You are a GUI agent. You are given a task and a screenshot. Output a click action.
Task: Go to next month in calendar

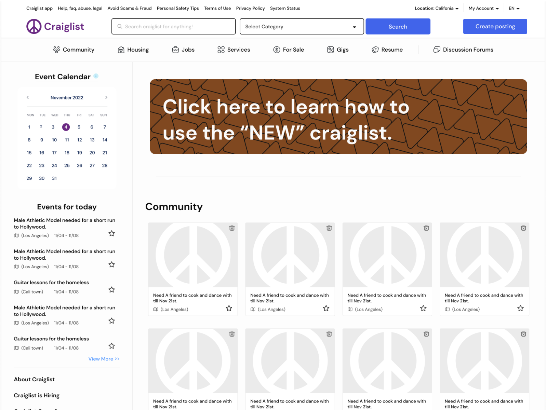point(106,97)
